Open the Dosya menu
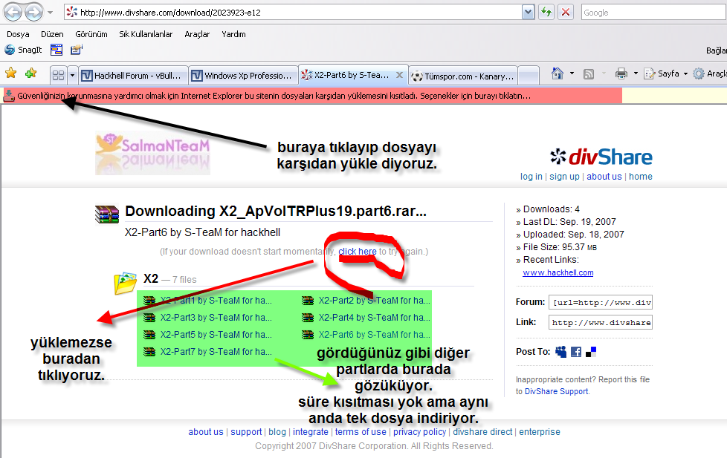 point(18,34)
